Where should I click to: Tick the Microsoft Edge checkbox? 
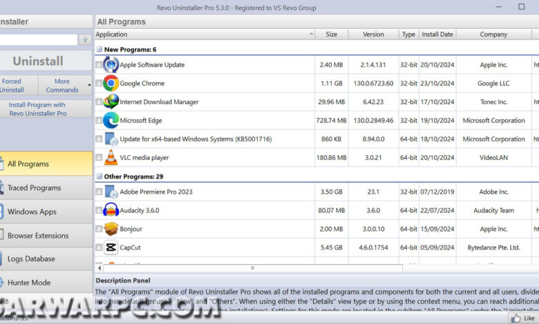point(99,121)
